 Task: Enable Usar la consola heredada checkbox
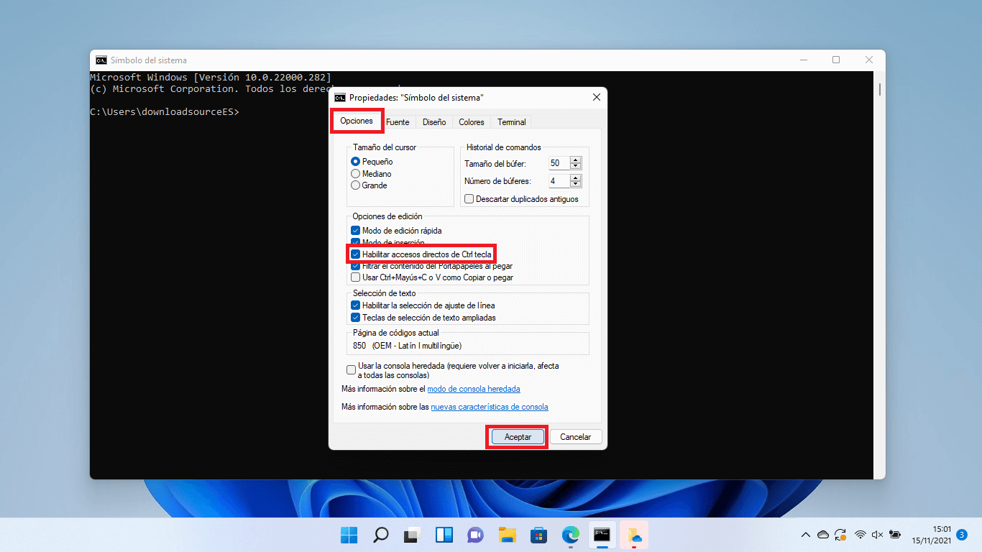pyautogui.click(x=351, y=370)
